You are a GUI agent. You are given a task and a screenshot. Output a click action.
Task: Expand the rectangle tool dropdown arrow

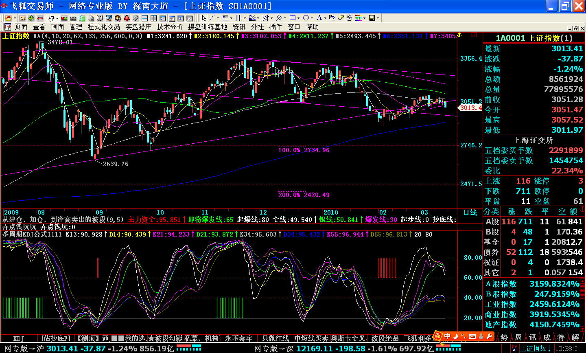(x=298, y=18)
